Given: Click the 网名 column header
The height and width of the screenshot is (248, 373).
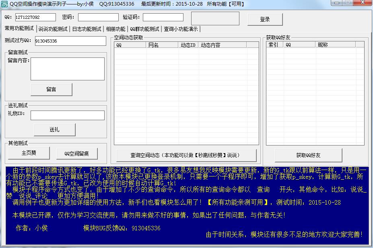Looking at the screenshot, I should pos(162,45).
